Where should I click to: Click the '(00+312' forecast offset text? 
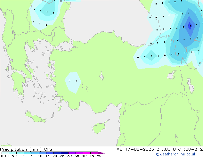pyautogui.click(x=193, y=149)
